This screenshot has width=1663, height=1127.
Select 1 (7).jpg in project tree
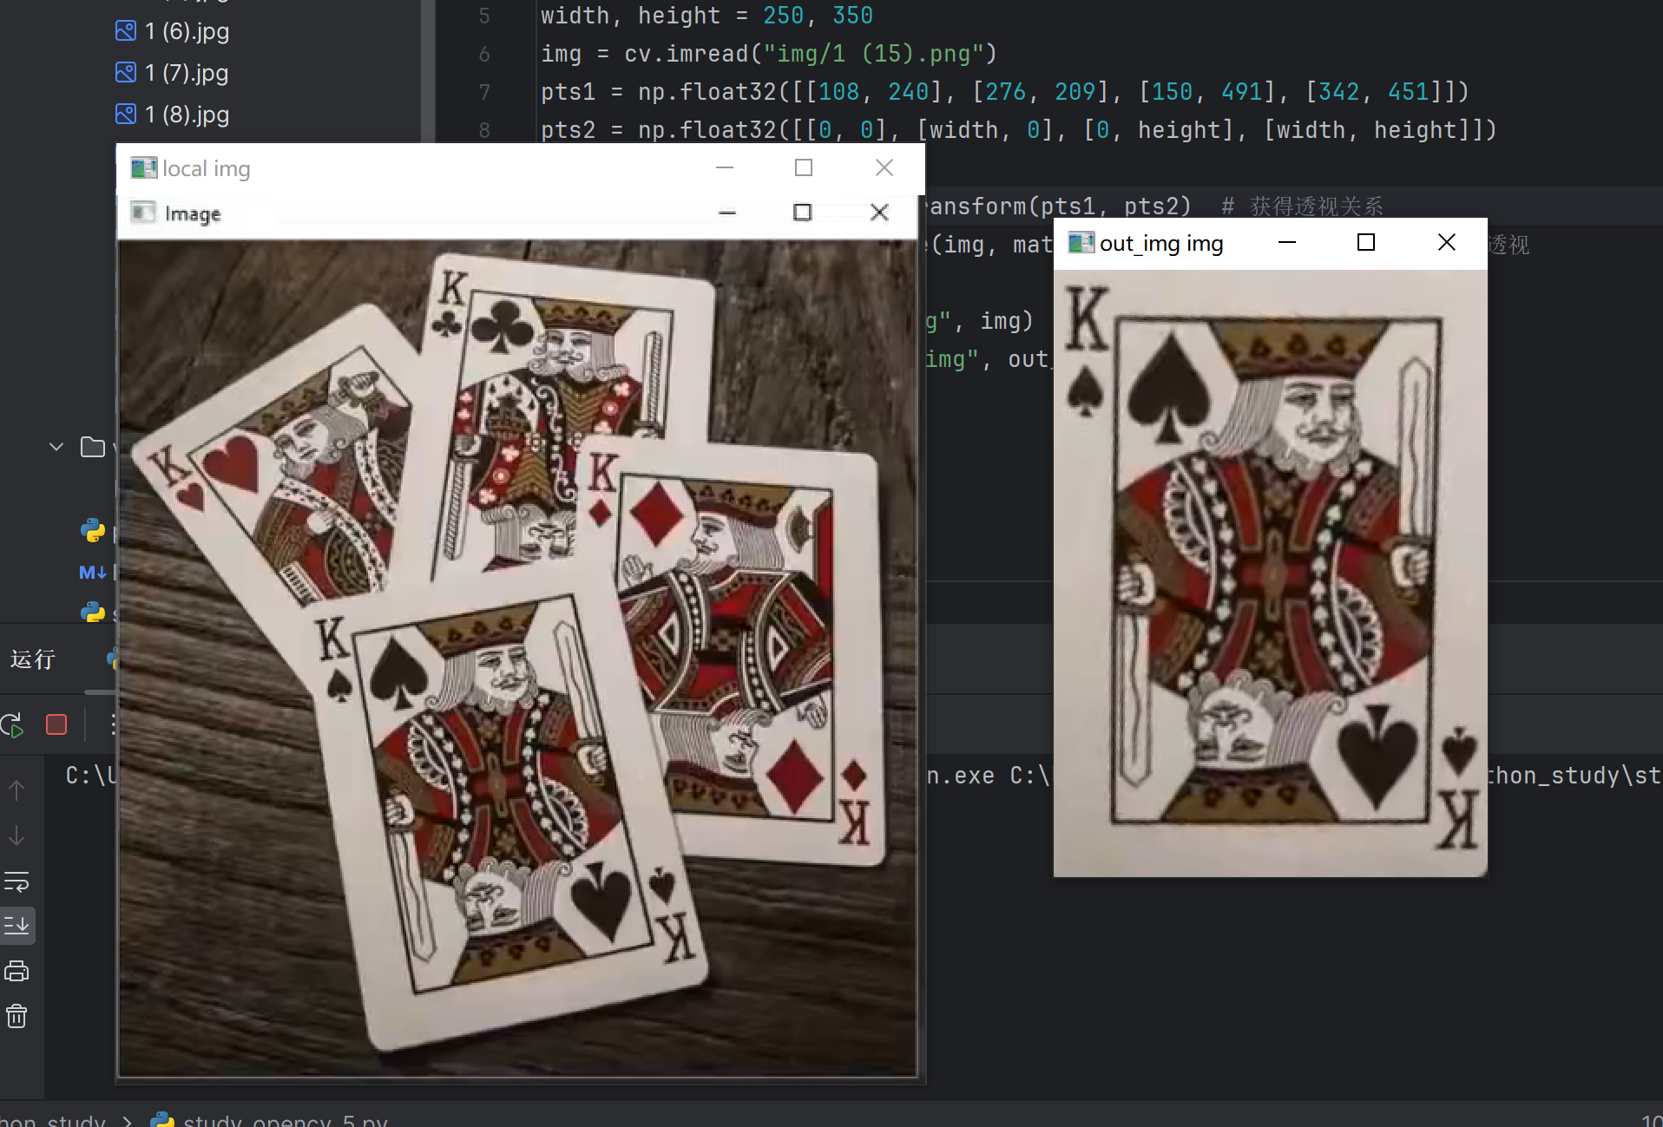tap(186, 73)
